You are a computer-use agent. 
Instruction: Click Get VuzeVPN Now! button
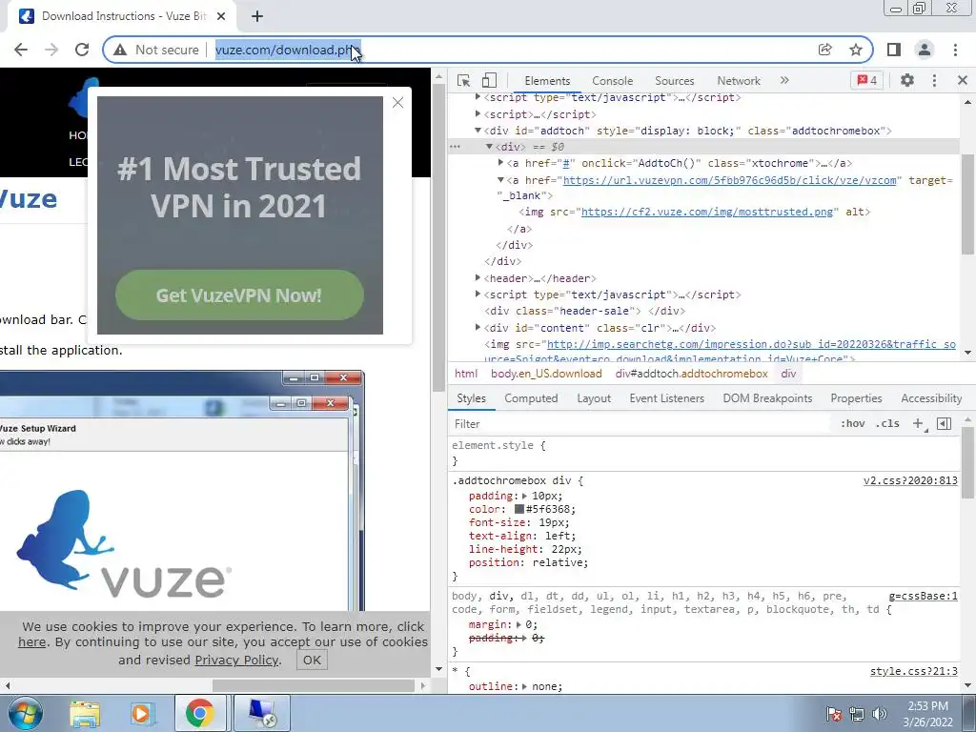coord(239,295)
